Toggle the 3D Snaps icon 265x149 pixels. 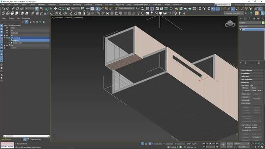click(x=98, y=9)
